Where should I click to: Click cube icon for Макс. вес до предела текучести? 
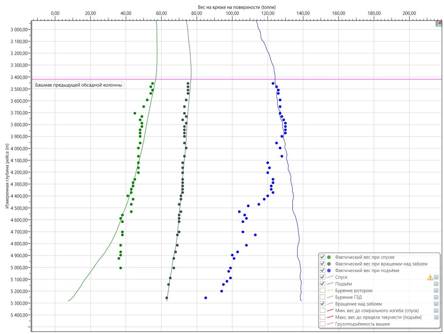[436, 317]
